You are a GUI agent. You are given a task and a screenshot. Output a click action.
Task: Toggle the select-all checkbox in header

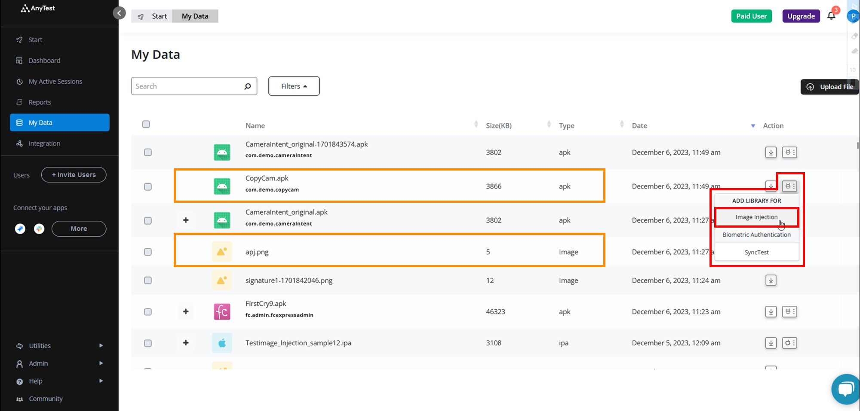tap(146, 124)
